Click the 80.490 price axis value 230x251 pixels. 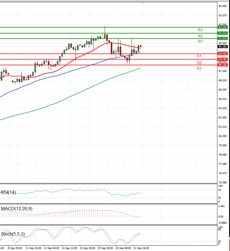click(x=223, y=136)
